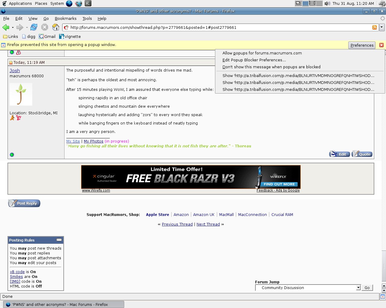Click the Josh username link

tap(15, 70)
